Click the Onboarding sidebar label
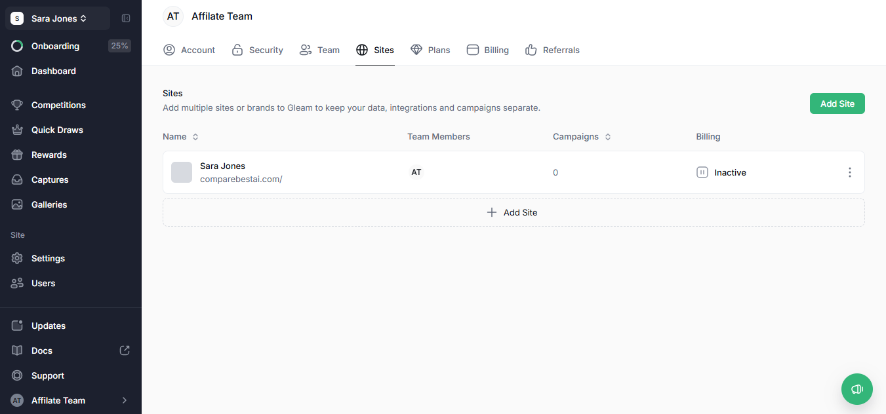Screen dimensions: 886x414 [x=55, y=46]
